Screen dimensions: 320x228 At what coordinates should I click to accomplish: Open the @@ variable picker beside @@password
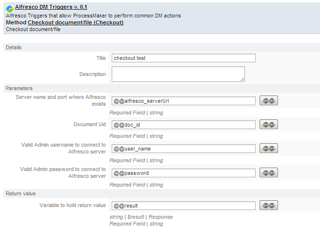point(269,172)
